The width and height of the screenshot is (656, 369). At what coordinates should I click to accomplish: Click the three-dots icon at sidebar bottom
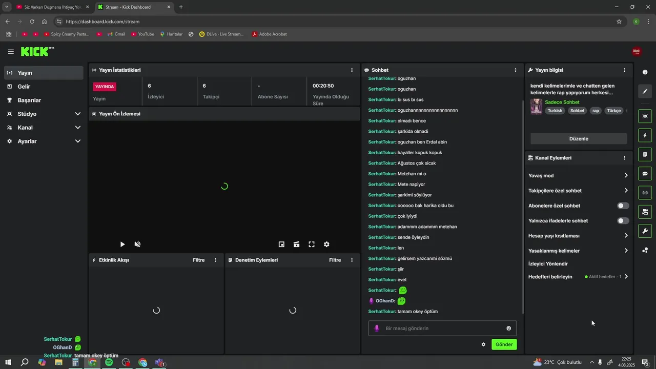tap(645, 250)
